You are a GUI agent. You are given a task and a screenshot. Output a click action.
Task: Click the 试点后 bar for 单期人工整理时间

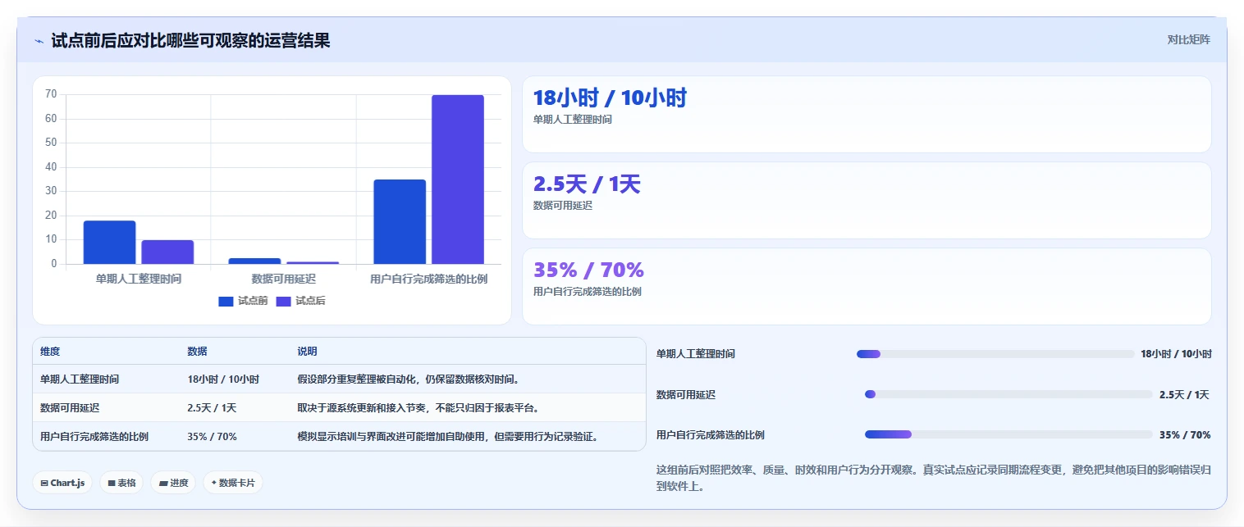pos(167,252)
